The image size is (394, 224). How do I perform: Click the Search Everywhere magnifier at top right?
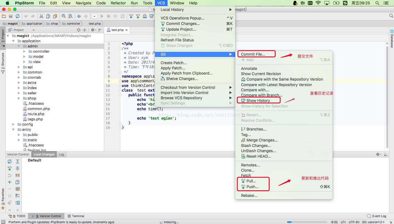pyautogui.click(x=391, y=16)
